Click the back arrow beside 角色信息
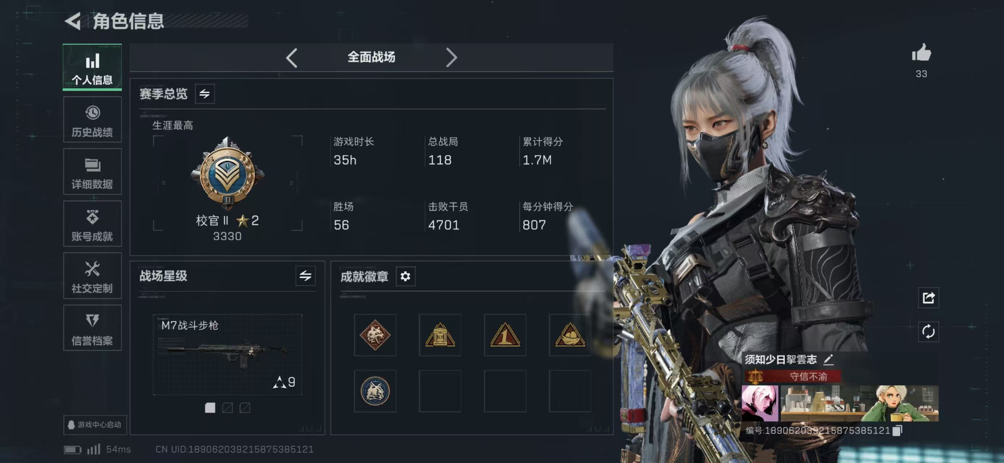The image size is (1004, 463). click(x=73, y=21)
